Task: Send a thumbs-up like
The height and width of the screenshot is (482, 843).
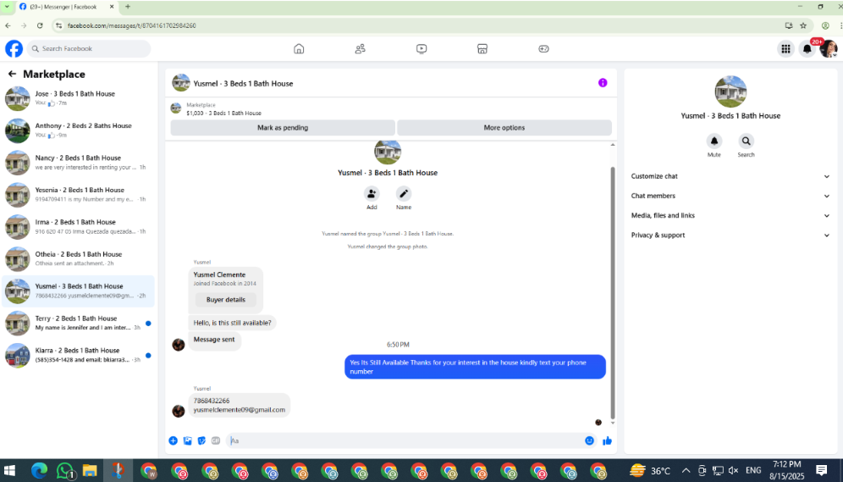Action: click(608, 440)
